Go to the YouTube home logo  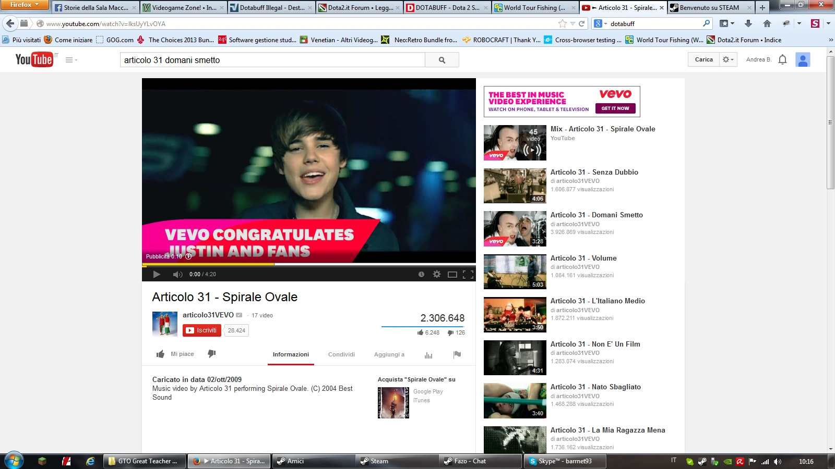pos(34,59)
